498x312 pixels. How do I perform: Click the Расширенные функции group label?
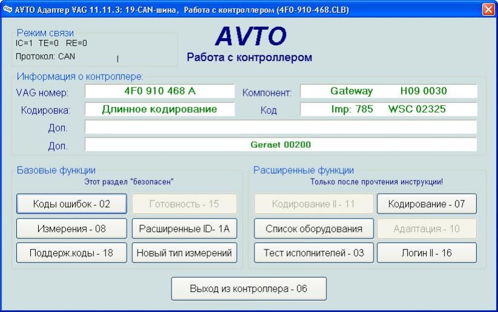coord(304,170)
